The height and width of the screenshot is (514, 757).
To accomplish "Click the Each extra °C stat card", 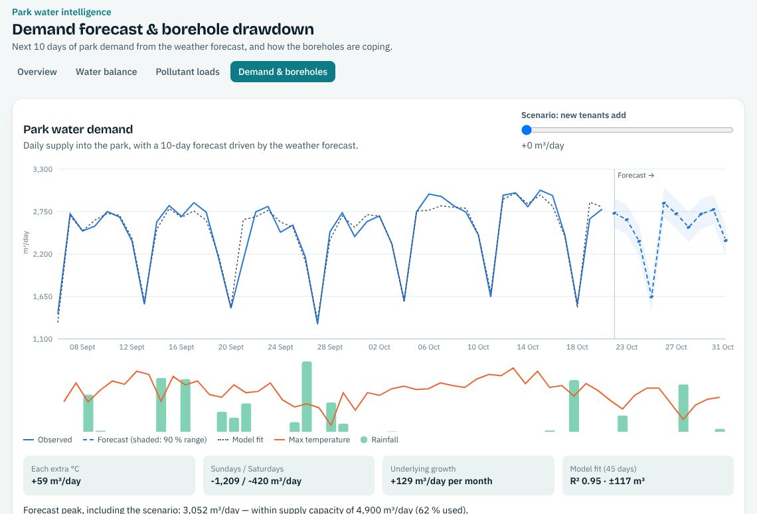I will [x=109, y=476].
